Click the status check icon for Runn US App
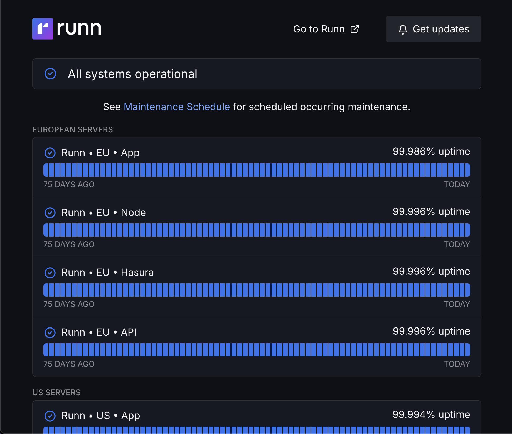Screen dimensions: 512x434 tap(50, 416)
